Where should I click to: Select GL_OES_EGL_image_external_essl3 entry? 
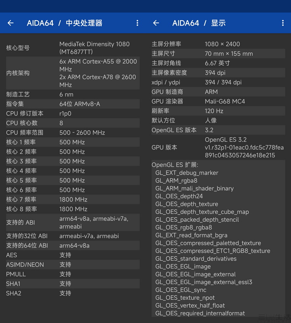click(204, 282)
